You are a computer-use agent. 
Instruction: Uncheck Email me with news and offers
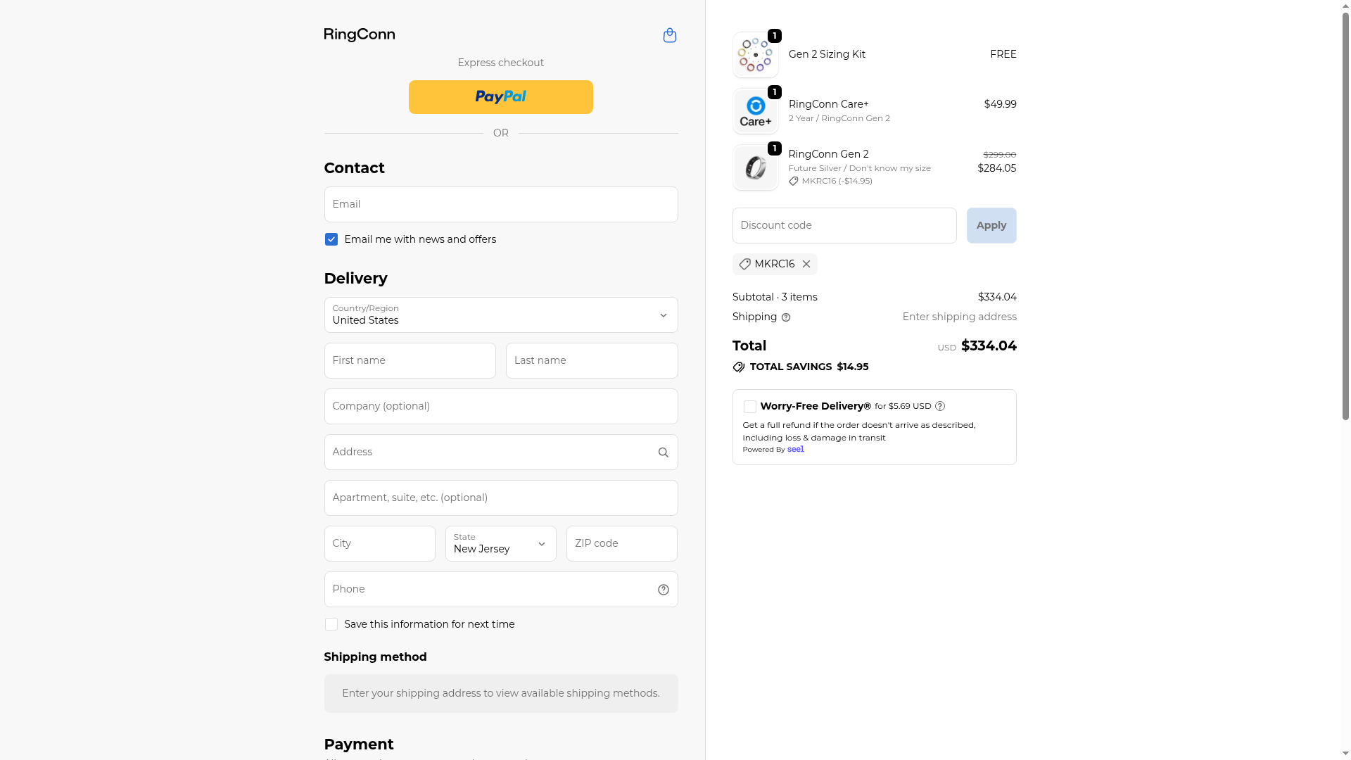coord(331,239)
